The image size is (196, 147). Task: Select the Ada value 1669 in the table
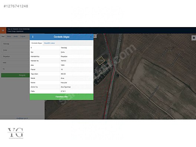(63, 65)
